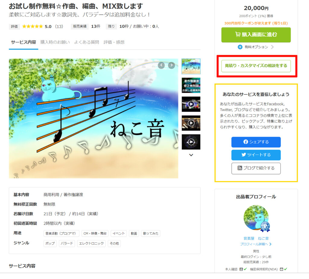
Task: Switch to 購入時のお願い tab
Action: tap(55, 42)
